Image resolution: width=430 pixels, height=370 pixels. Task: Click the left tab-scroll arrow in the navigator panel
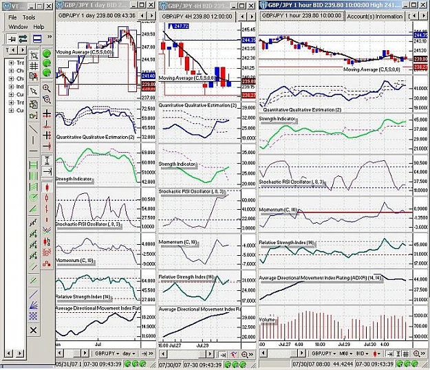click(13, 50)
